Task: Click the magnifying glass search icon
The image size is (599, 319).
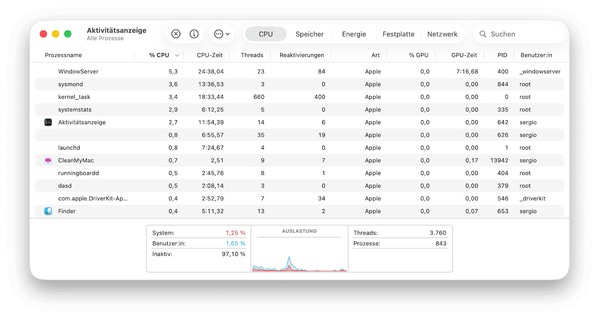Action: pyautogui.click(x=483, y=34)
